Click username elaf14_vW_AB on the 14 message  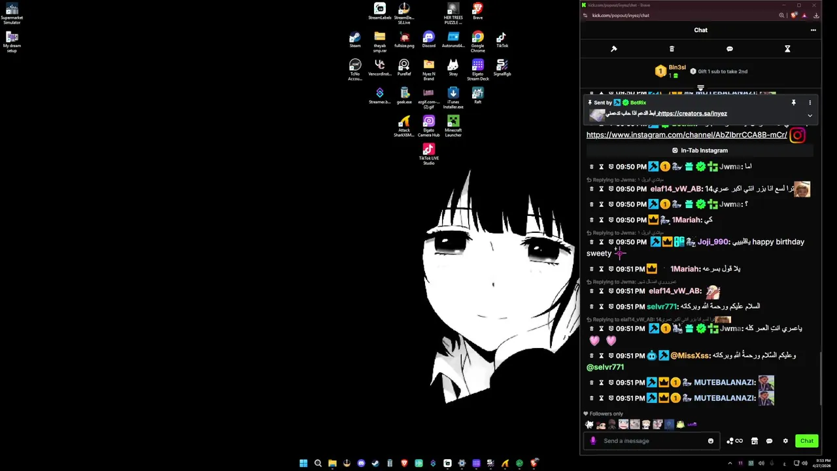676,189
